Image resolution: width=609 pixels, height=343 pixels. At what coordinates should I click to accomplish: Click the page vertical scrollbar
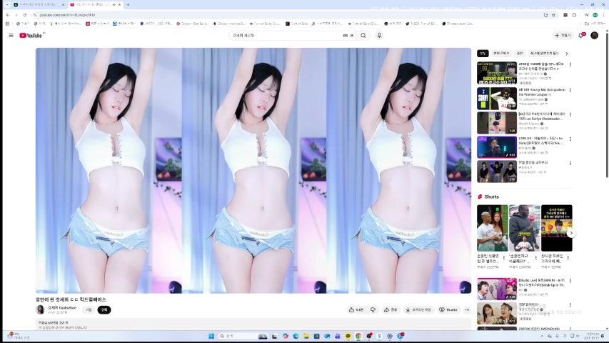point(607,105)
